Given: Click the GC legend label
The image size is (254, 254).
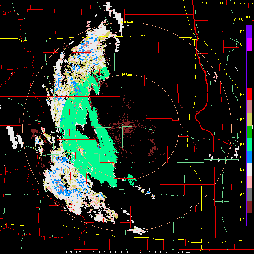Looking at the screenshot, I should click(242, 195).
